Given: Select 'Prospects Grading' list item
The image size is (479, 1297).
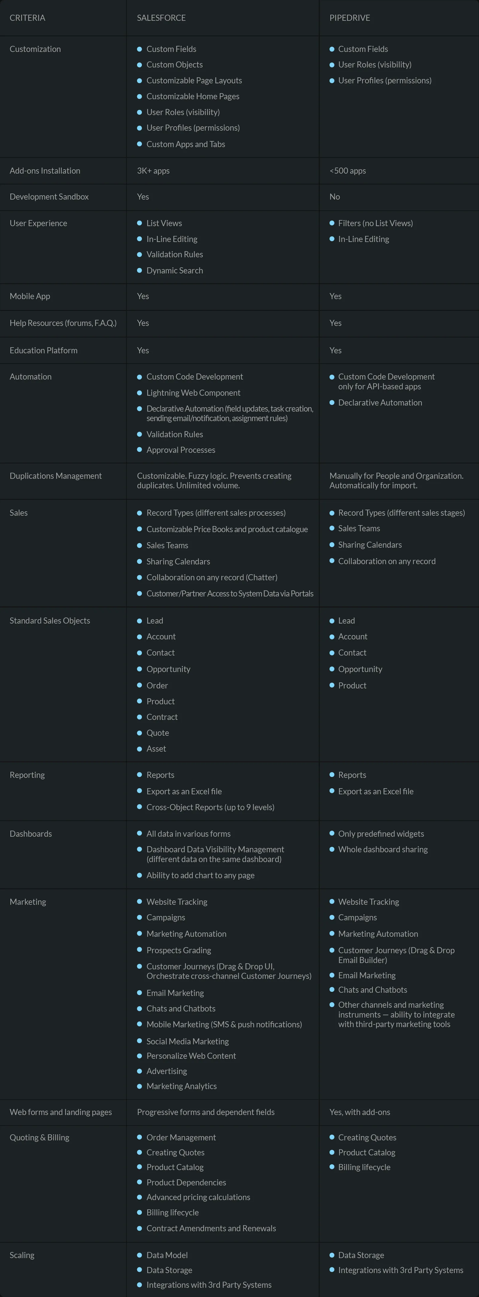Looking at the screenshot, I should pyautogui.click(x=179, y=950).
